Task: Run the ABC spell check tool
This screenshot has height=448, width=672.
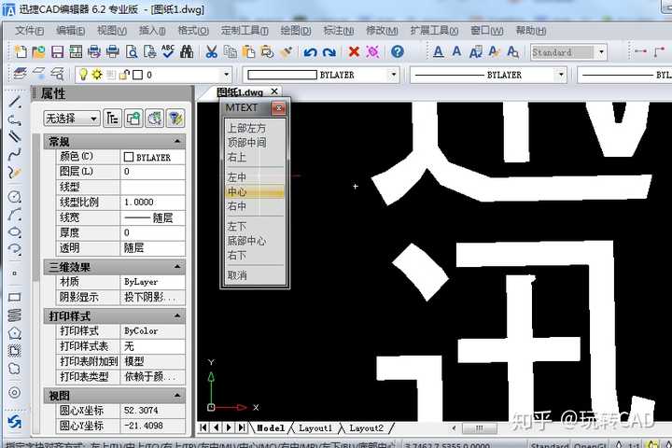Action: (168, 52)
